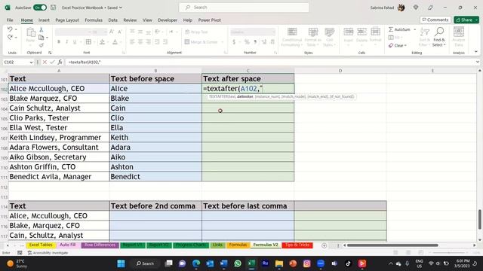Click the Cell Styles icon
This screenshot has height=271, width=483.
(x=329, y=32)
